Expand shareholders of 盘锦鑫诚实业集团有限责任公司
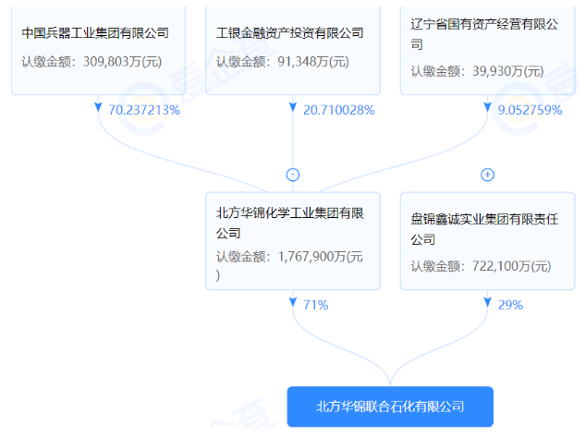 pos(487,175)
